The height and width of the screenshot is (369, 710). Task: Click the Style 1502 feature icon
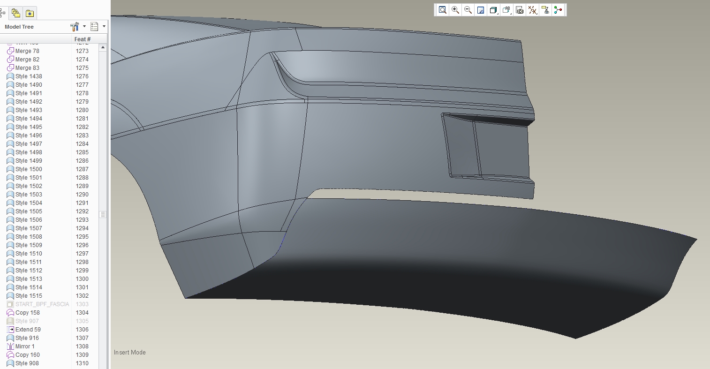pyautogui.click(x=10, y=186)
